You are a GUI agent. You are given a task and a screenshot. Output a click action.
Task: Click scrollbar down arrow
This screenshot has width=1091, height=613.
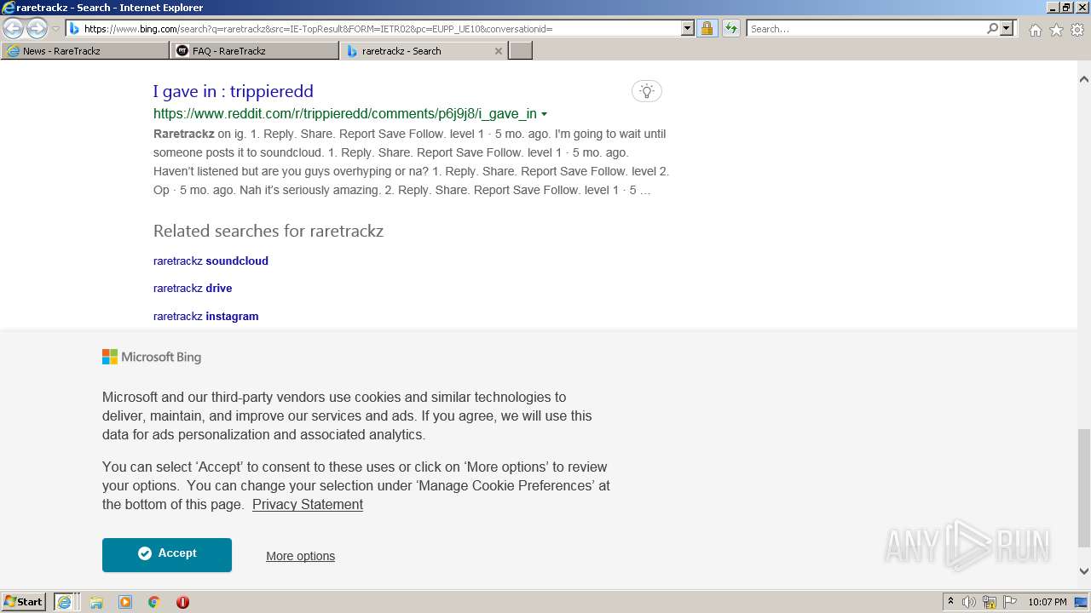1083,571
